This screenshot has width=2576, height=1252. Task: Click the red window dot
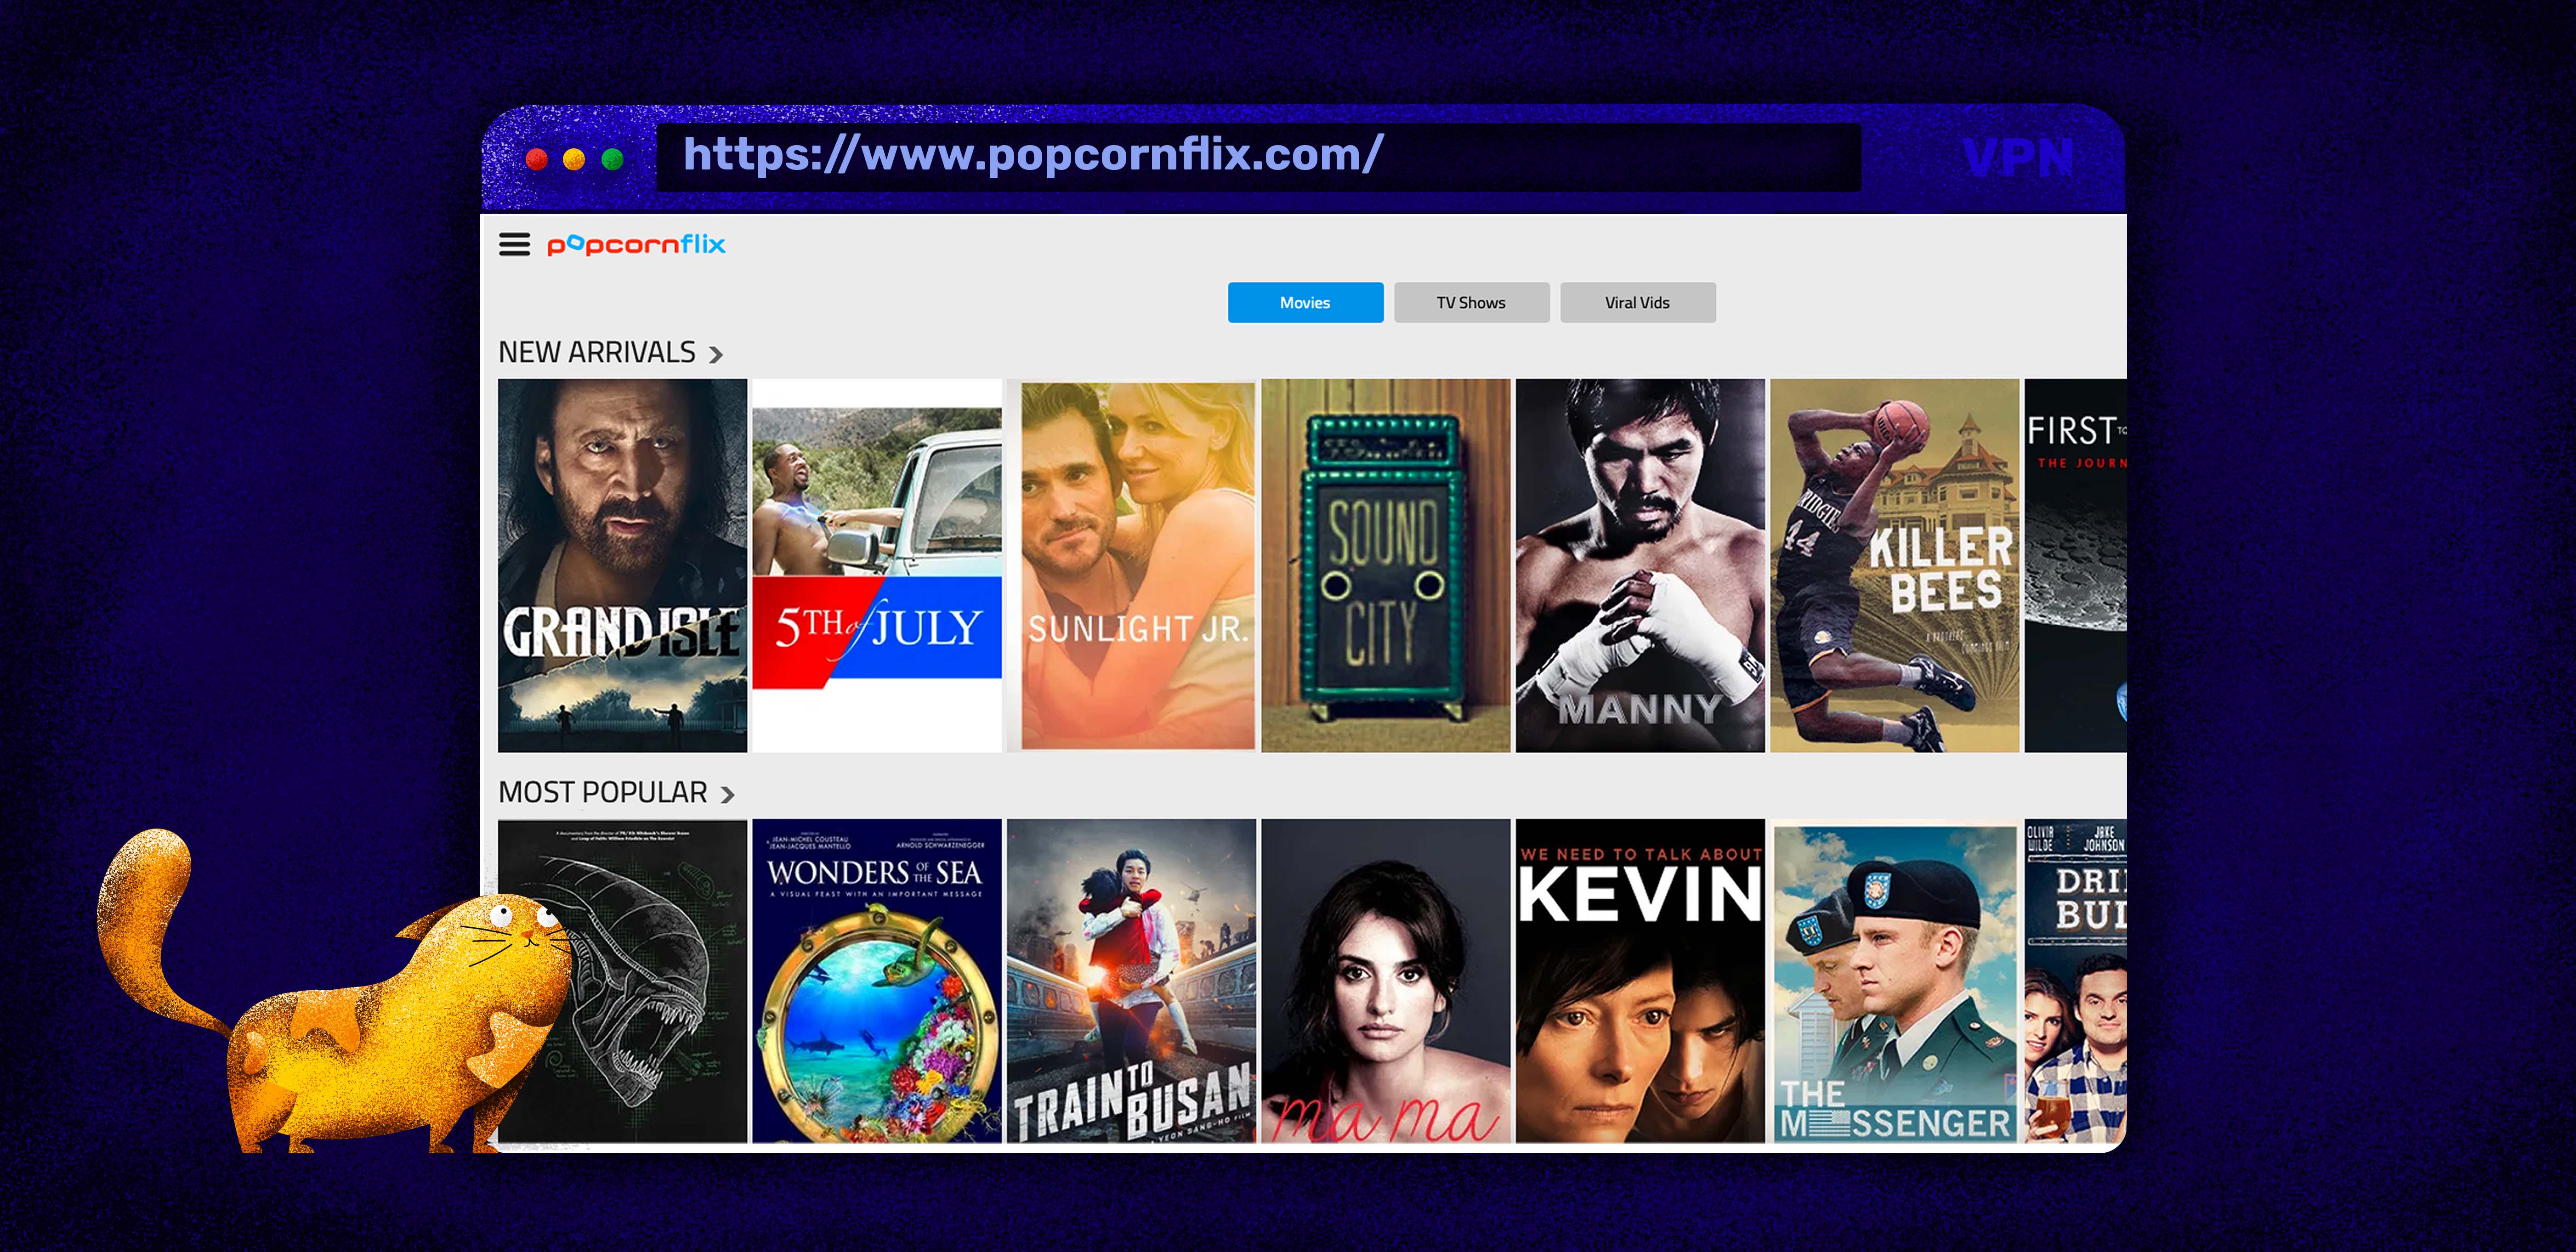[x=537, y=159]
